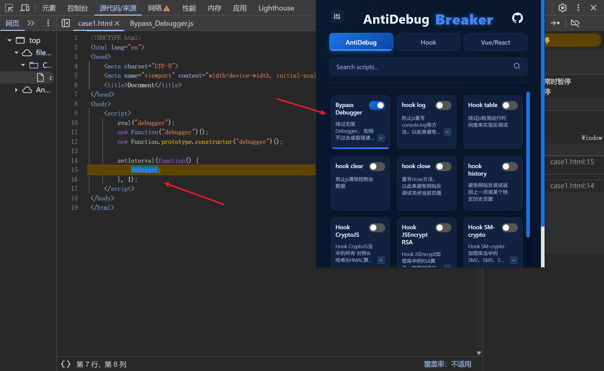Toggle device toolbar emulation icon
The image size is (604, 371).
(25, 8)
